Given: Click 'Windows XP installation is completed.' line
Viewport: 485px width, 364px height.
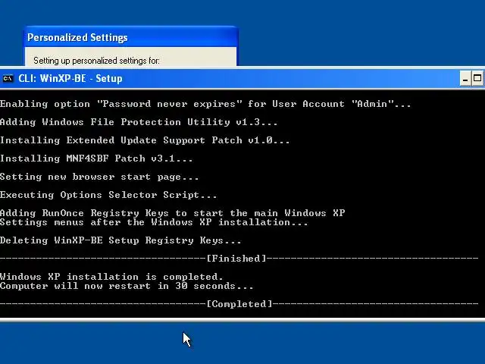Looking at the screenshot, I should coord(111,276).
